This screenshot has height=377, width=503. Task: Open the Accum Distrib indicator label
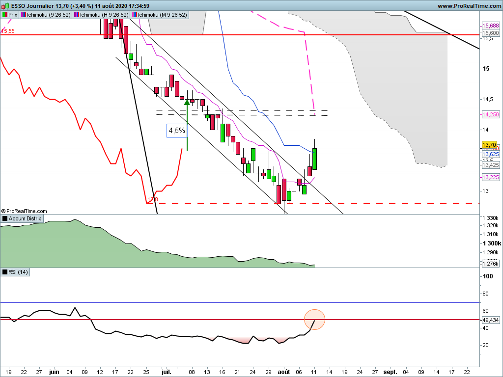click(x=22, y=218)
